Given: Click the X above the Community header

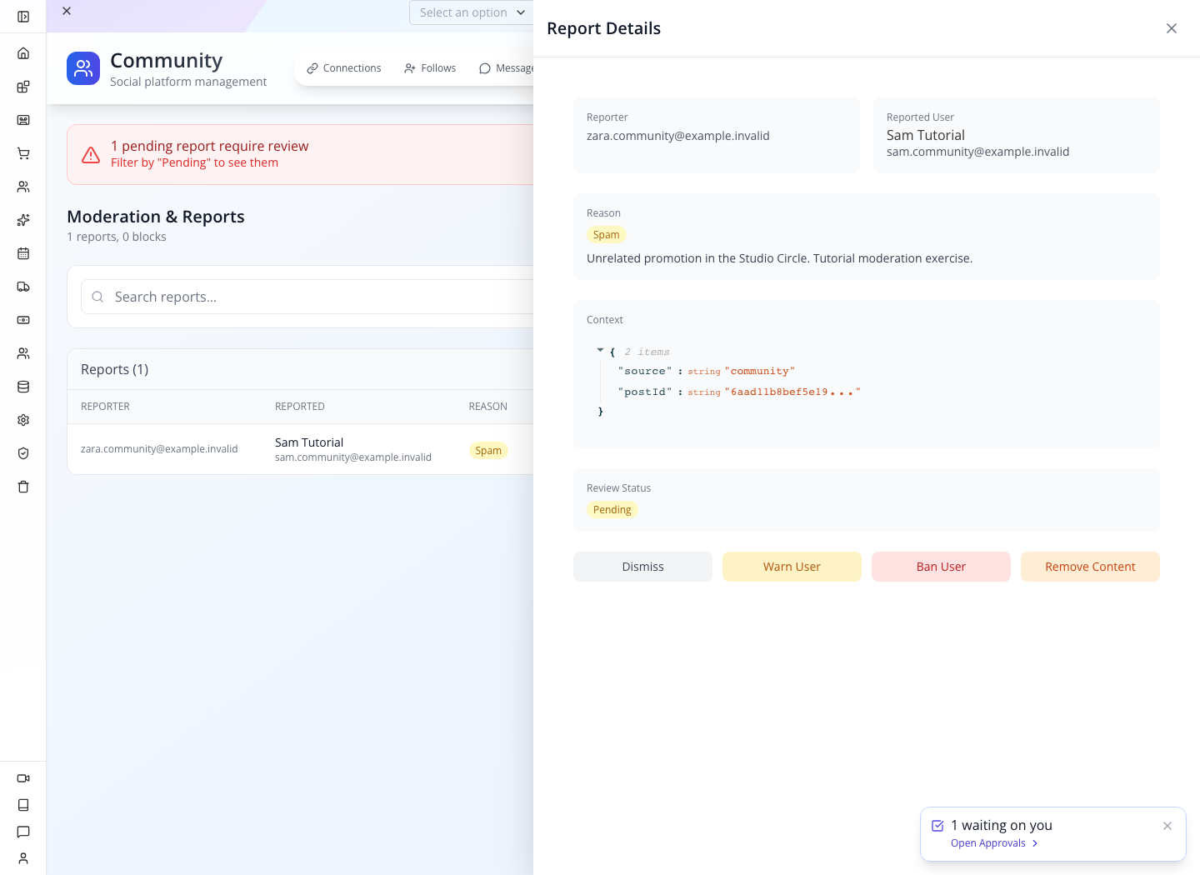Looking at the screenshot, I should (x=67, y=11).
